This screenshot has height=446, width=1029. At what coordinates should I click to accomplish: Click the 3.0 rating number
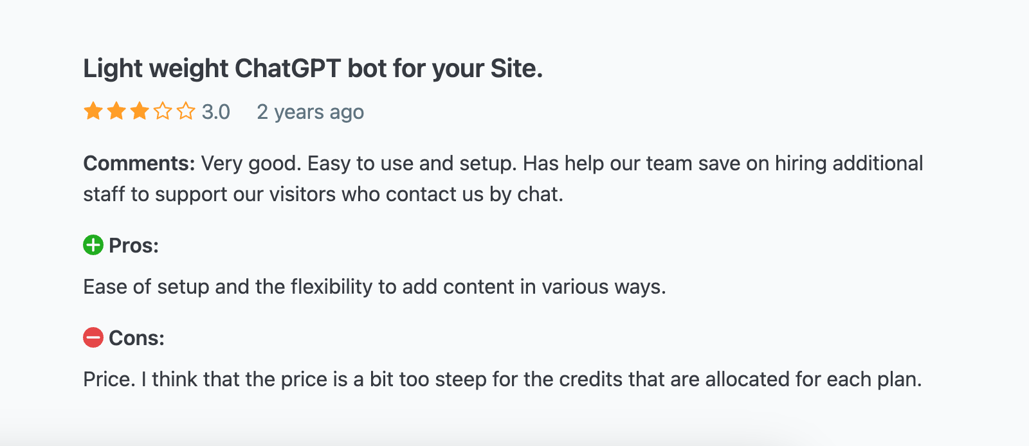[216, 112]
